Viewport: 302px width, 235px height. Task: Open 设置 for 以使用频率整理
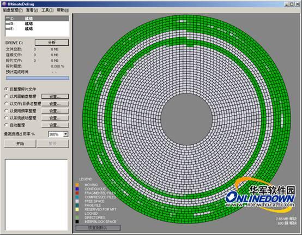tap(55, 111)
